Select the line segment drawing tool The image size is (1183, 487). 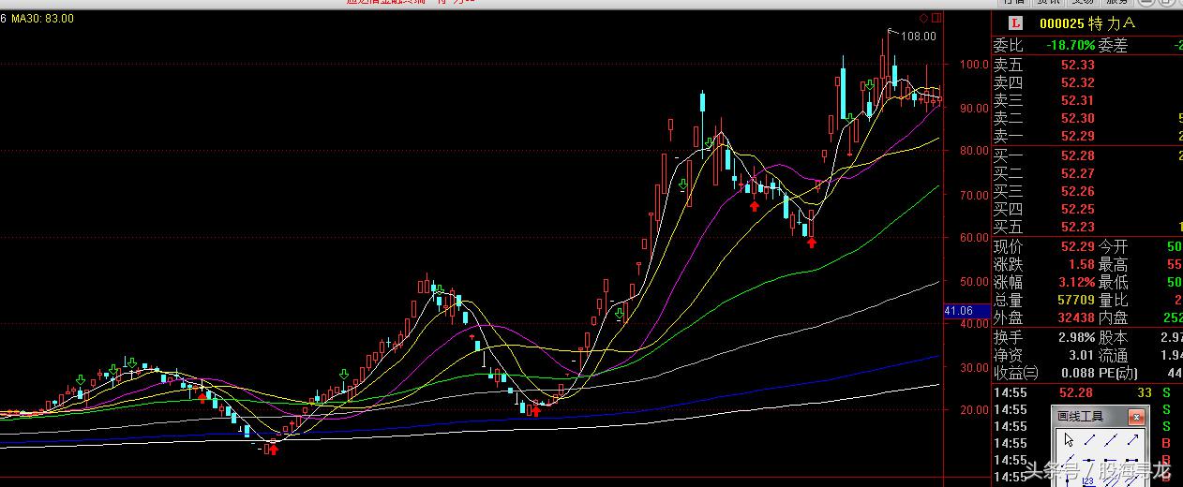click(x=1091, y=441)
